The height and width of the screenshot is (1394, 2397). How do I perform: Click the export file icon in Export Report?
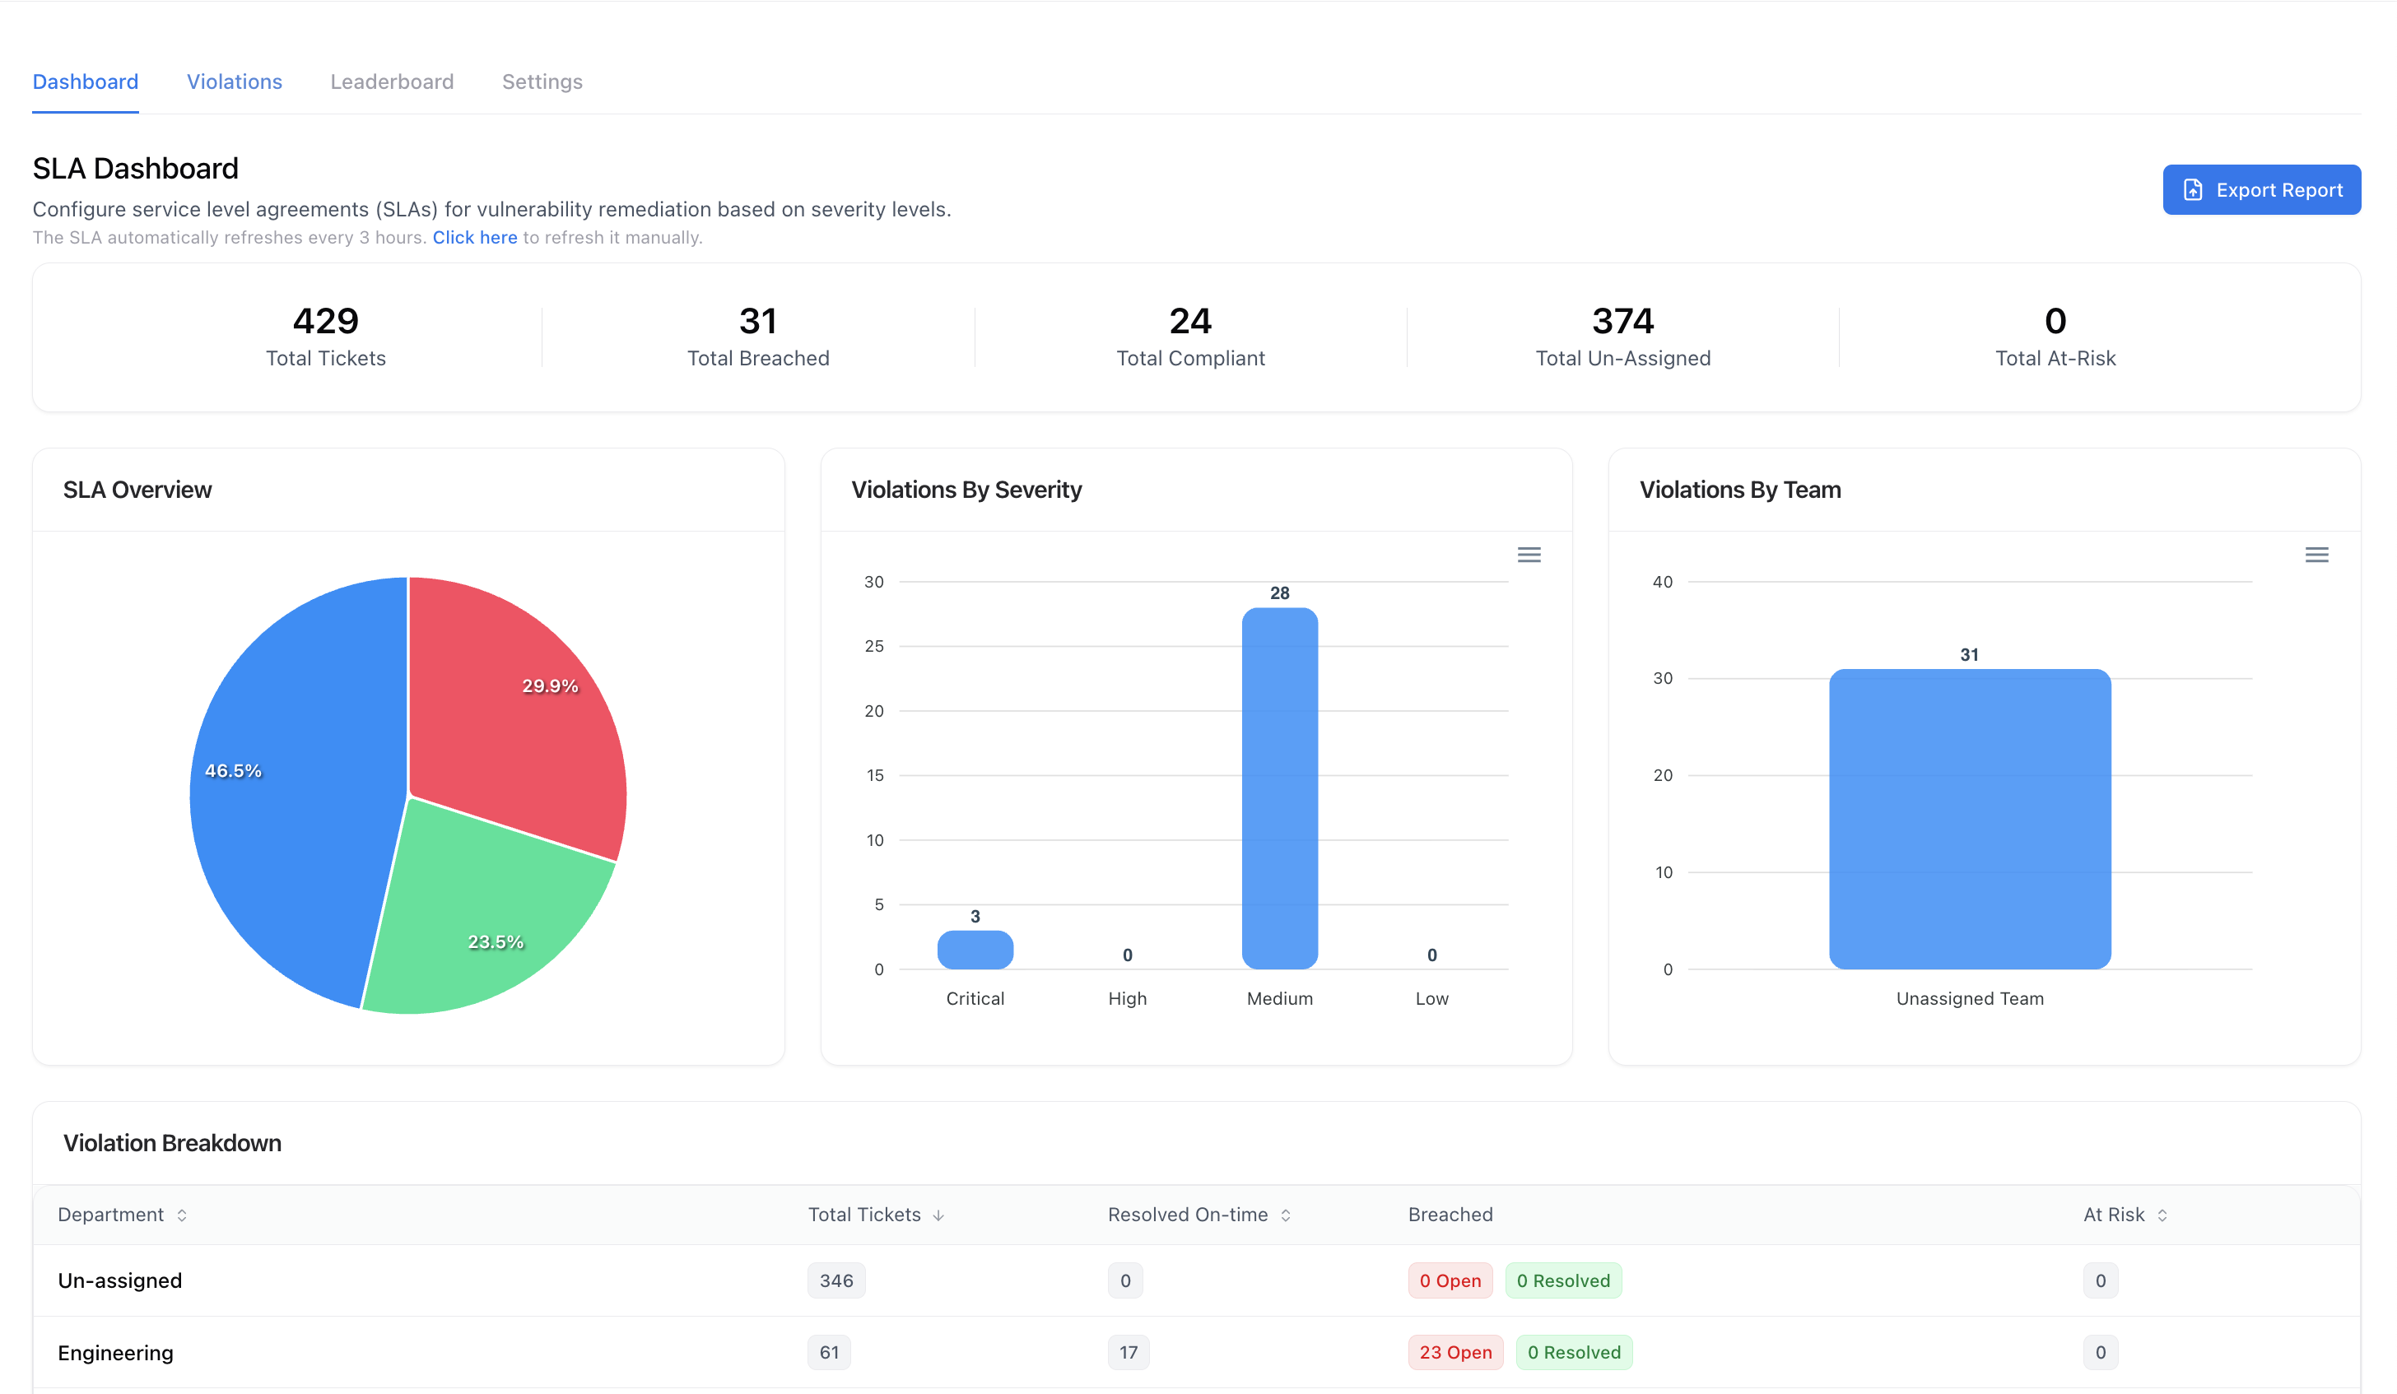[x=2193, y=189]
